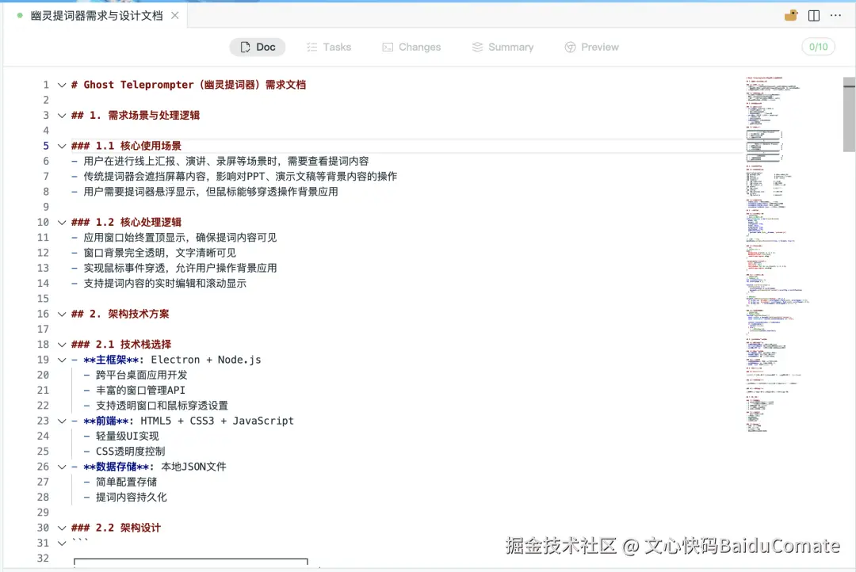Click the heading '### 1.1 核心使用场景'
The image size is (856, 572).
coord(126,146)
